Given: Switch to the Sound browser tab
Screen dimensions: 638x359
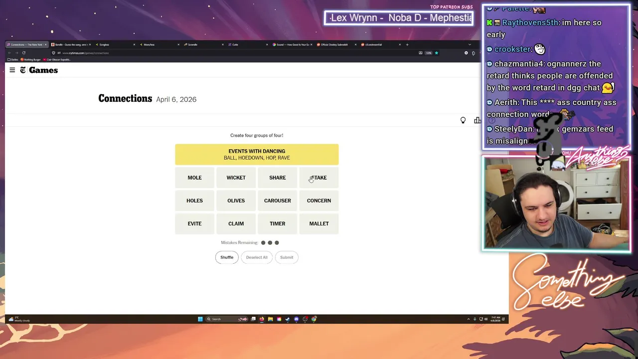Looking at the screenshot, I should [x=292, y=44].
